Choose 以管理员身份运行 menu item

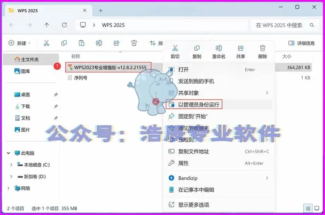click(219, 104)
